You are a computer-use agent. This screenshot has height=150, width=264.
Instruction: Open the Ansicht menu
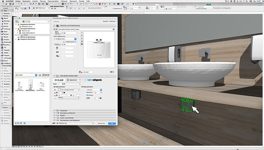tap(35, 1)
